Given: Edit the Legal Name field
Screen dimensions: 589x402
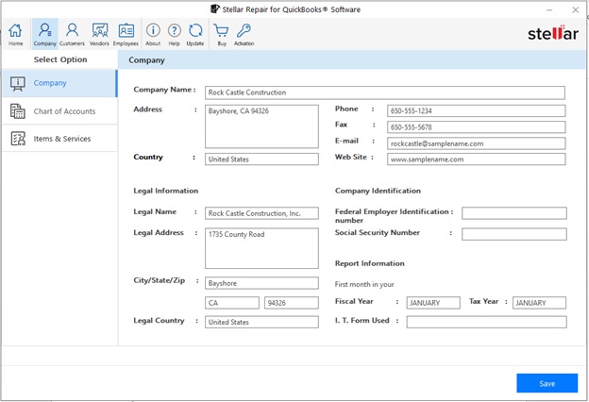Looking at the screenshot, I should point(261,213).
